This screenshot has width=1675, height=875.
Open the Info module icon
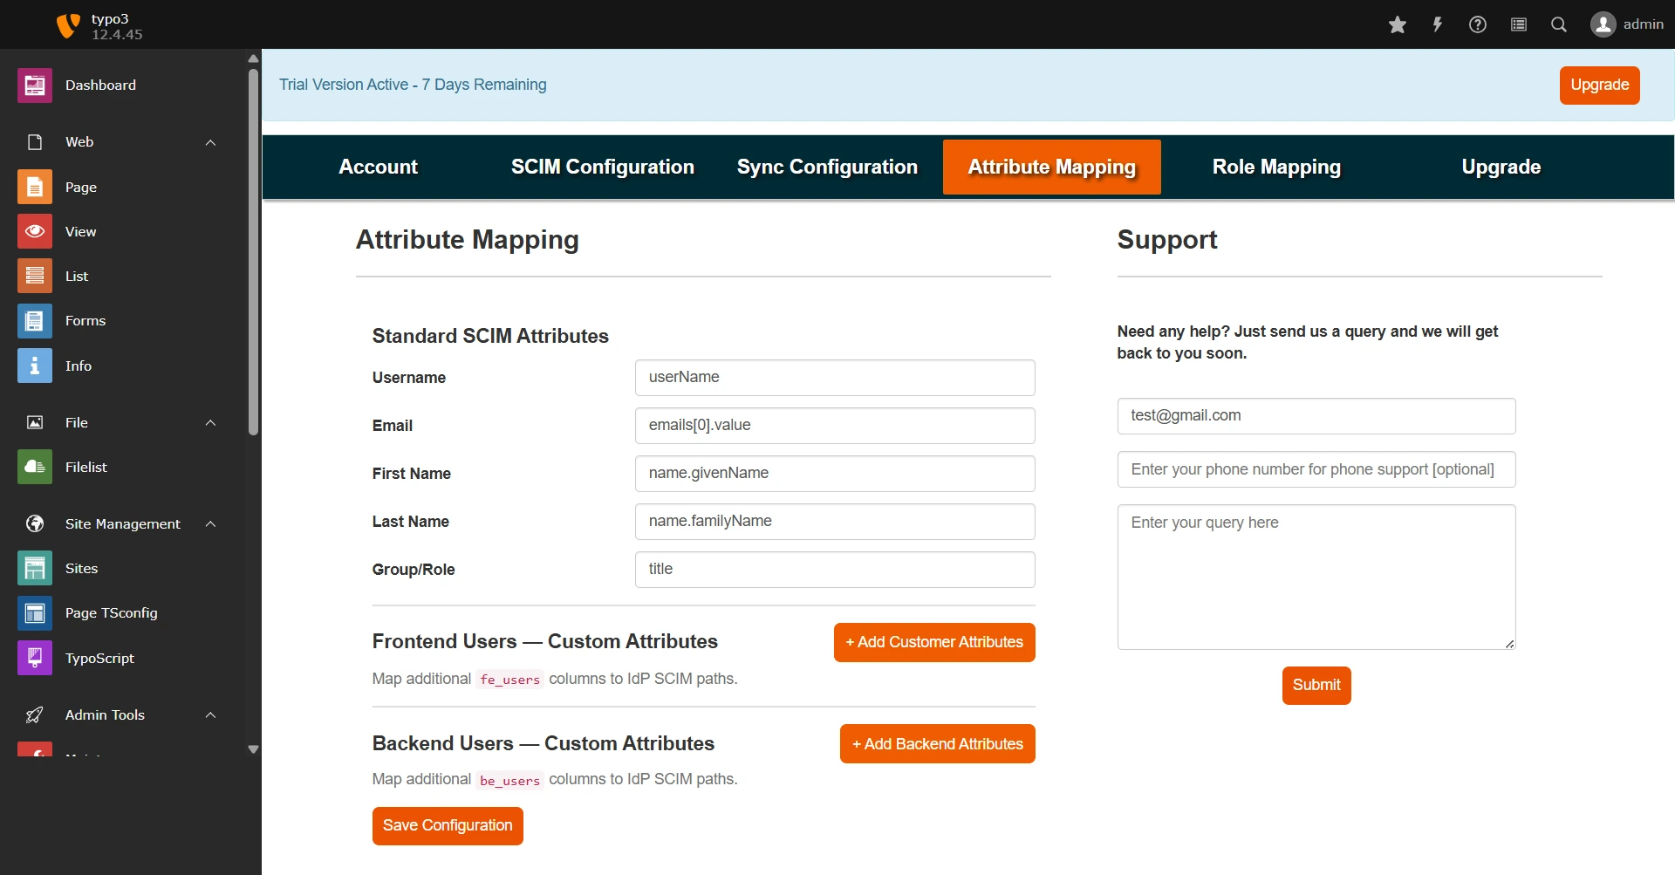35,366
